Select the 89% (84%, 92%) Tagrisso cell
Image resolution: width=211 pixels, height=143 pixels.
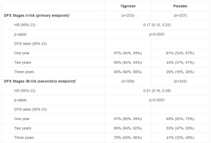(x=127, y=128)
